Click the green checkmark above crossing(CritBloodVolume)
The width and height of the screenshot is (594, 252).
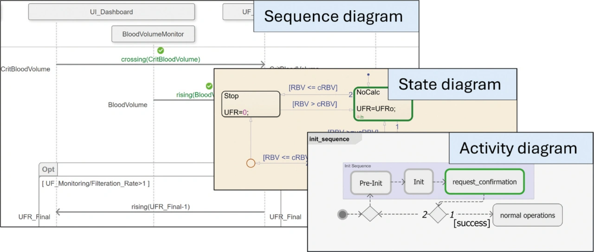[x=161, y=50]
